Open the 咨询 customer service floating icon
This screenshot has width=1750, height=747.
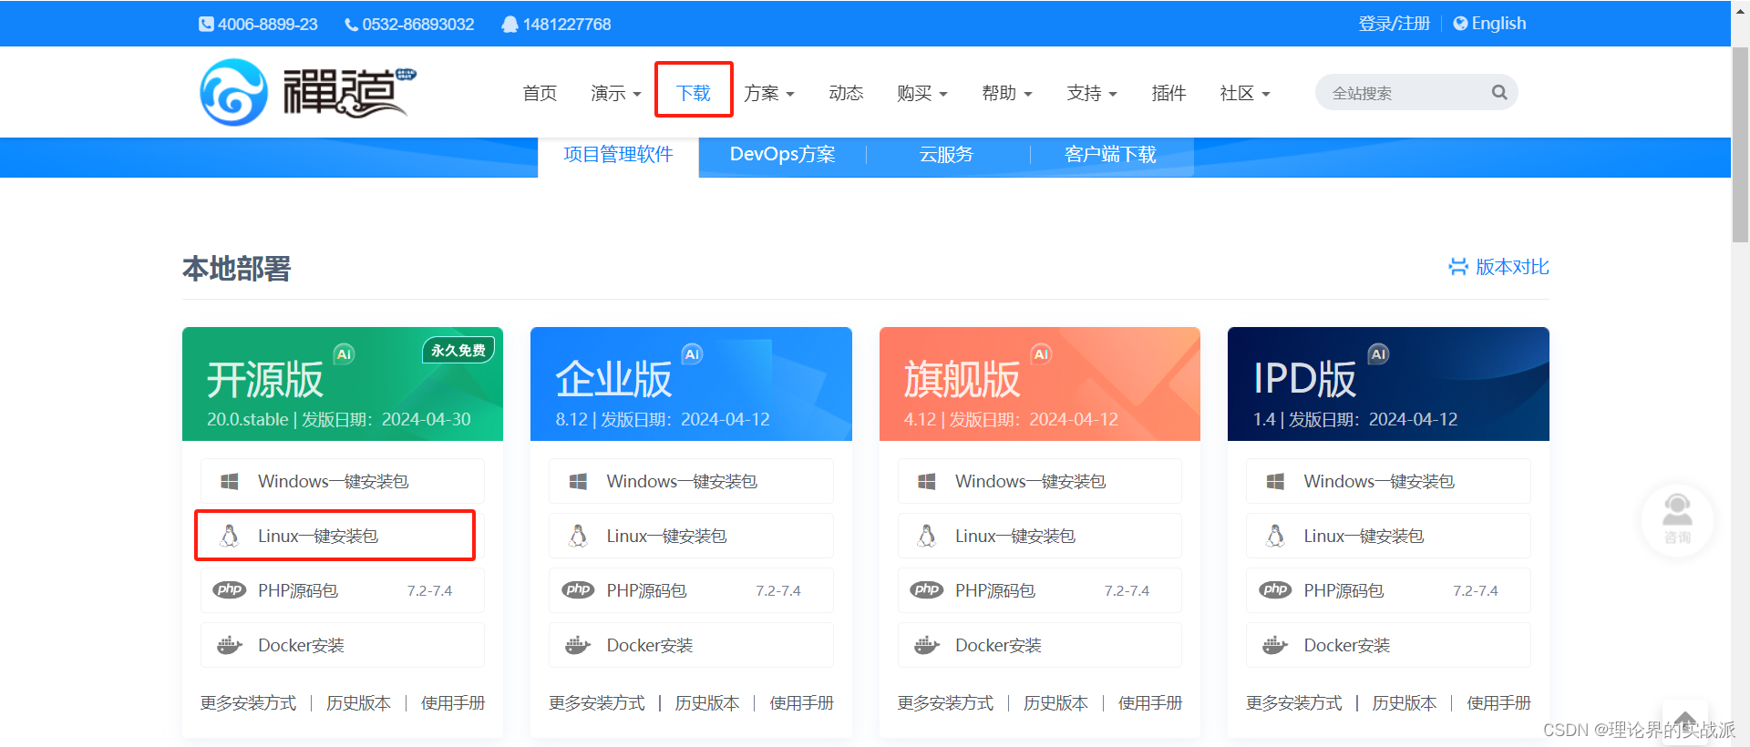pos(1677,519)
